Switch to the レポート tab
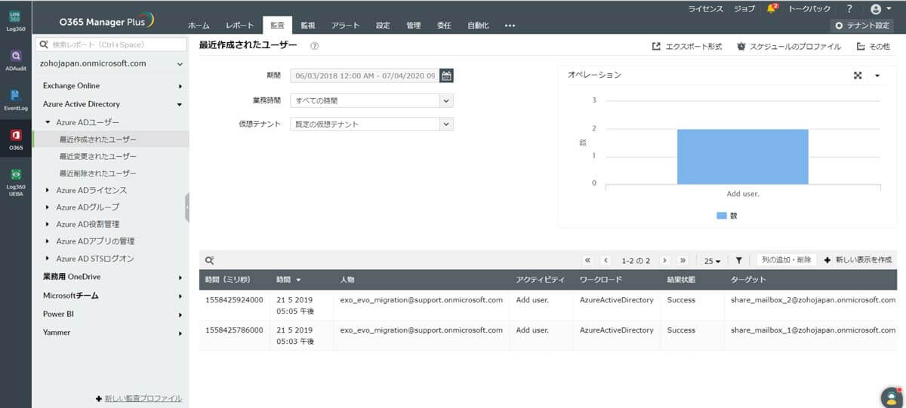The height and width of the screenshot is (408, 906). click(239, 26)
